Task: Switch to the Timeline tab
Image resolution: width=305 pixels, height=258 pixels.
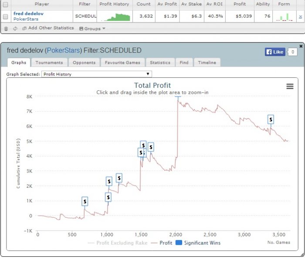Action: tap(207, 62)
